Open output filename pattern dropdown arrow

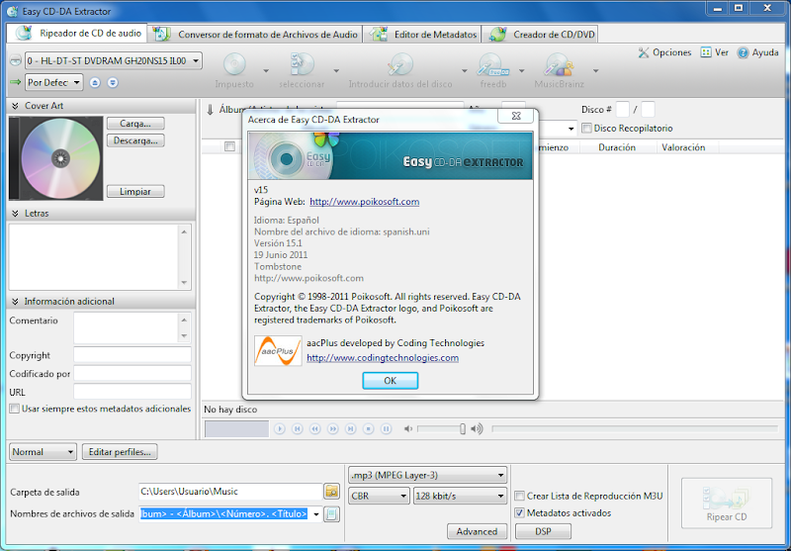[x=315, y=514]
